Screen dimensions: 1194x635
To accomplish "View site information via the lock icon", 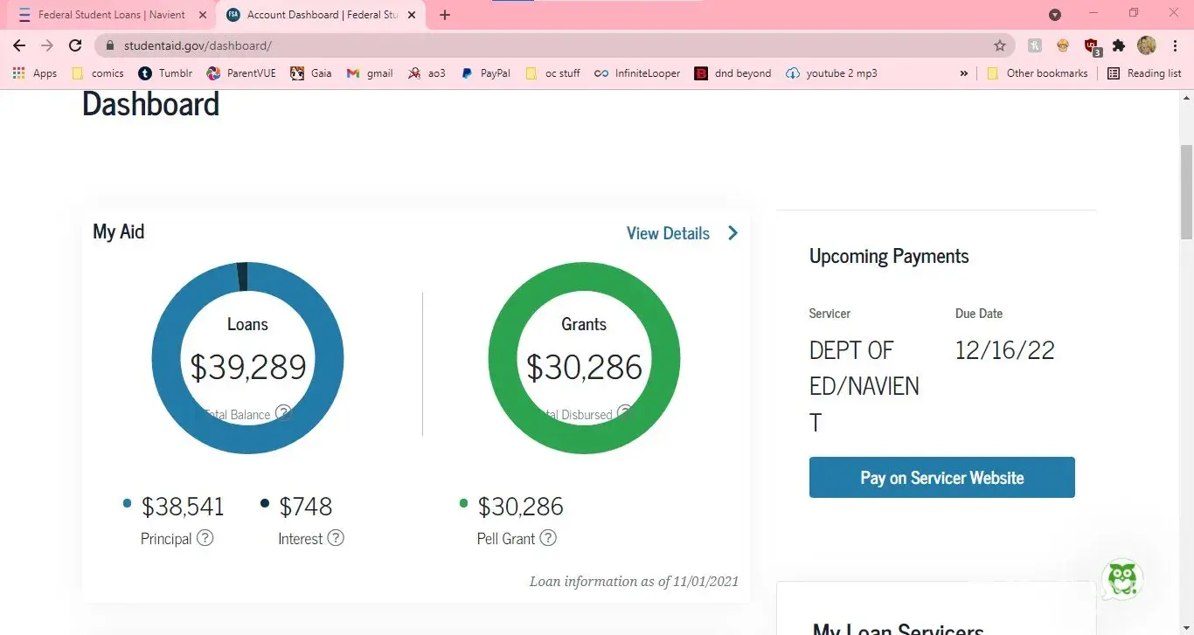I will pos(110,45).
